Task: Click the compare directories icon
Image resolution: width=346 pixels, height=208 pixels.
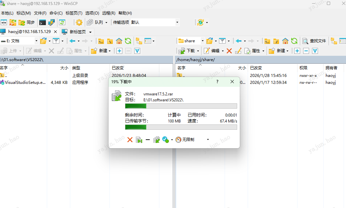Action: tap(4, 22)
